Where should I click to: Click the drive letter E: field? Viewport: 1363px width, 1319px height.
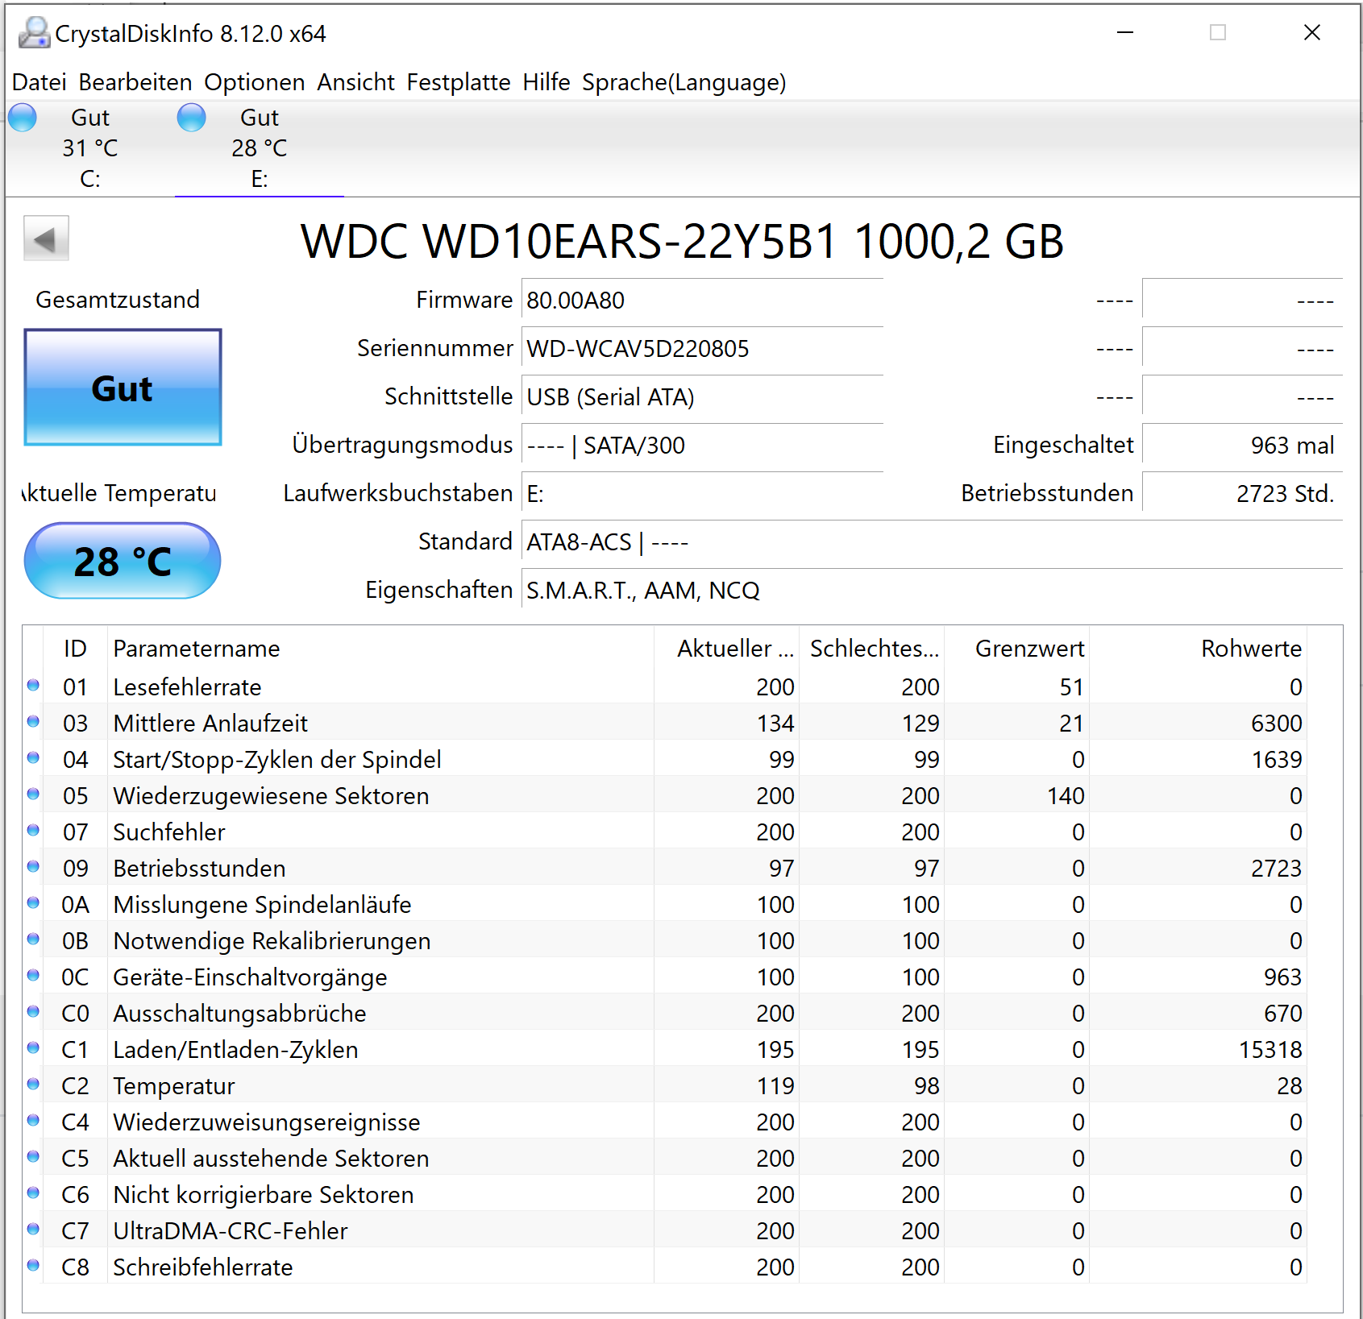[x=702, y=494]
